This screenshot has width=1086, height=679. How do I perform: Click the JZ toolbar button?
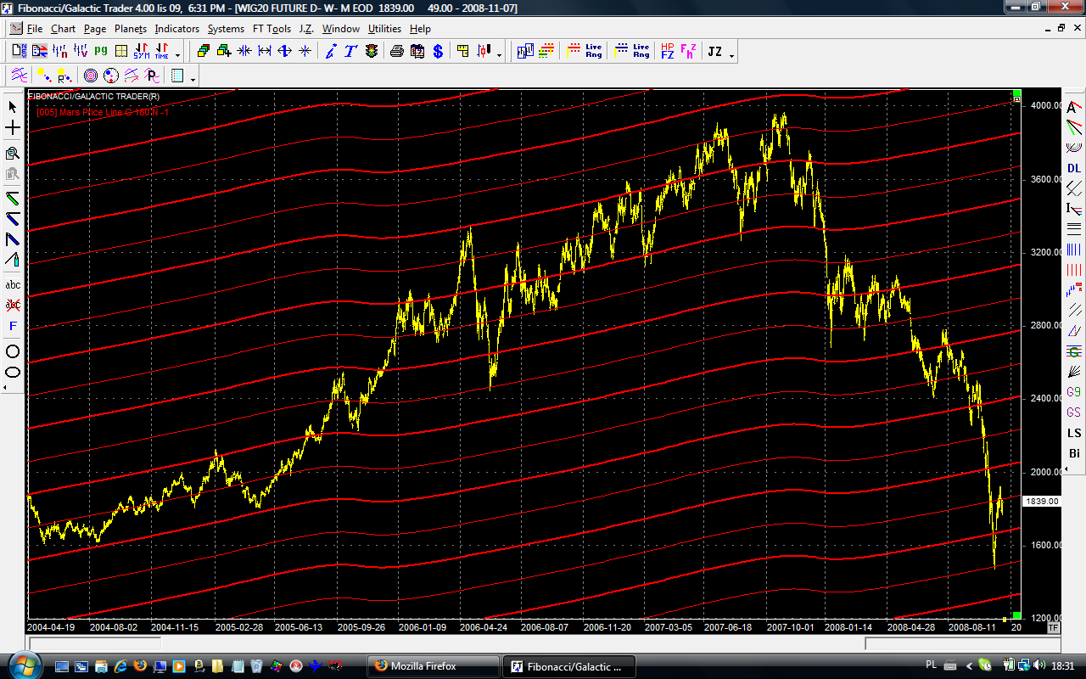coord(714,52)
